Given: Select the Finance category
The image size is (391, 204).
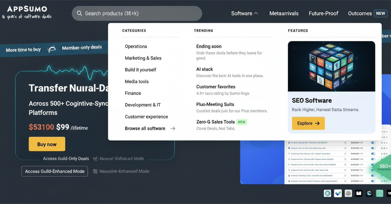Looking at the screenshot, I should click(133, 93).
